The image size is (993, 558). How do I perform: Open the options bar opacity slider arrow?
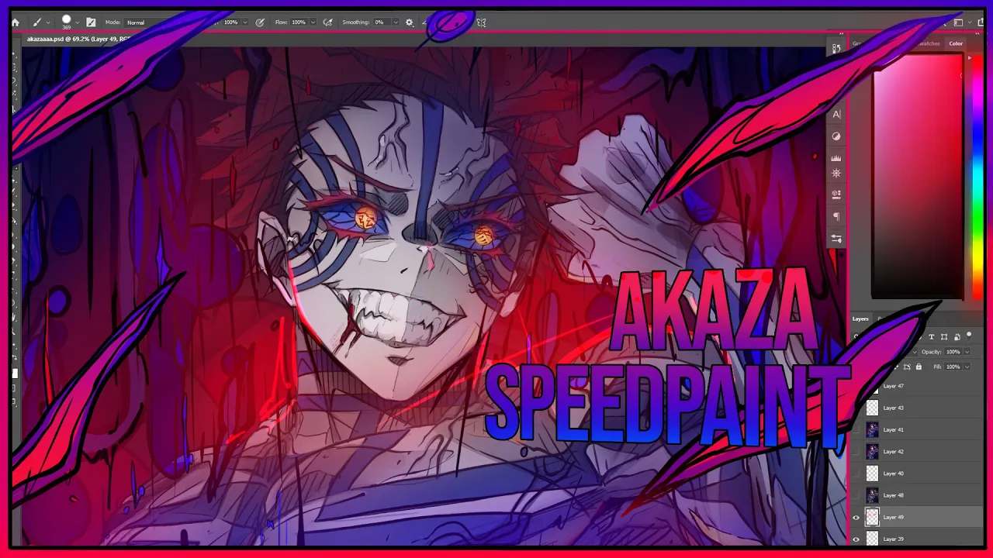click(x=246, y=22)
